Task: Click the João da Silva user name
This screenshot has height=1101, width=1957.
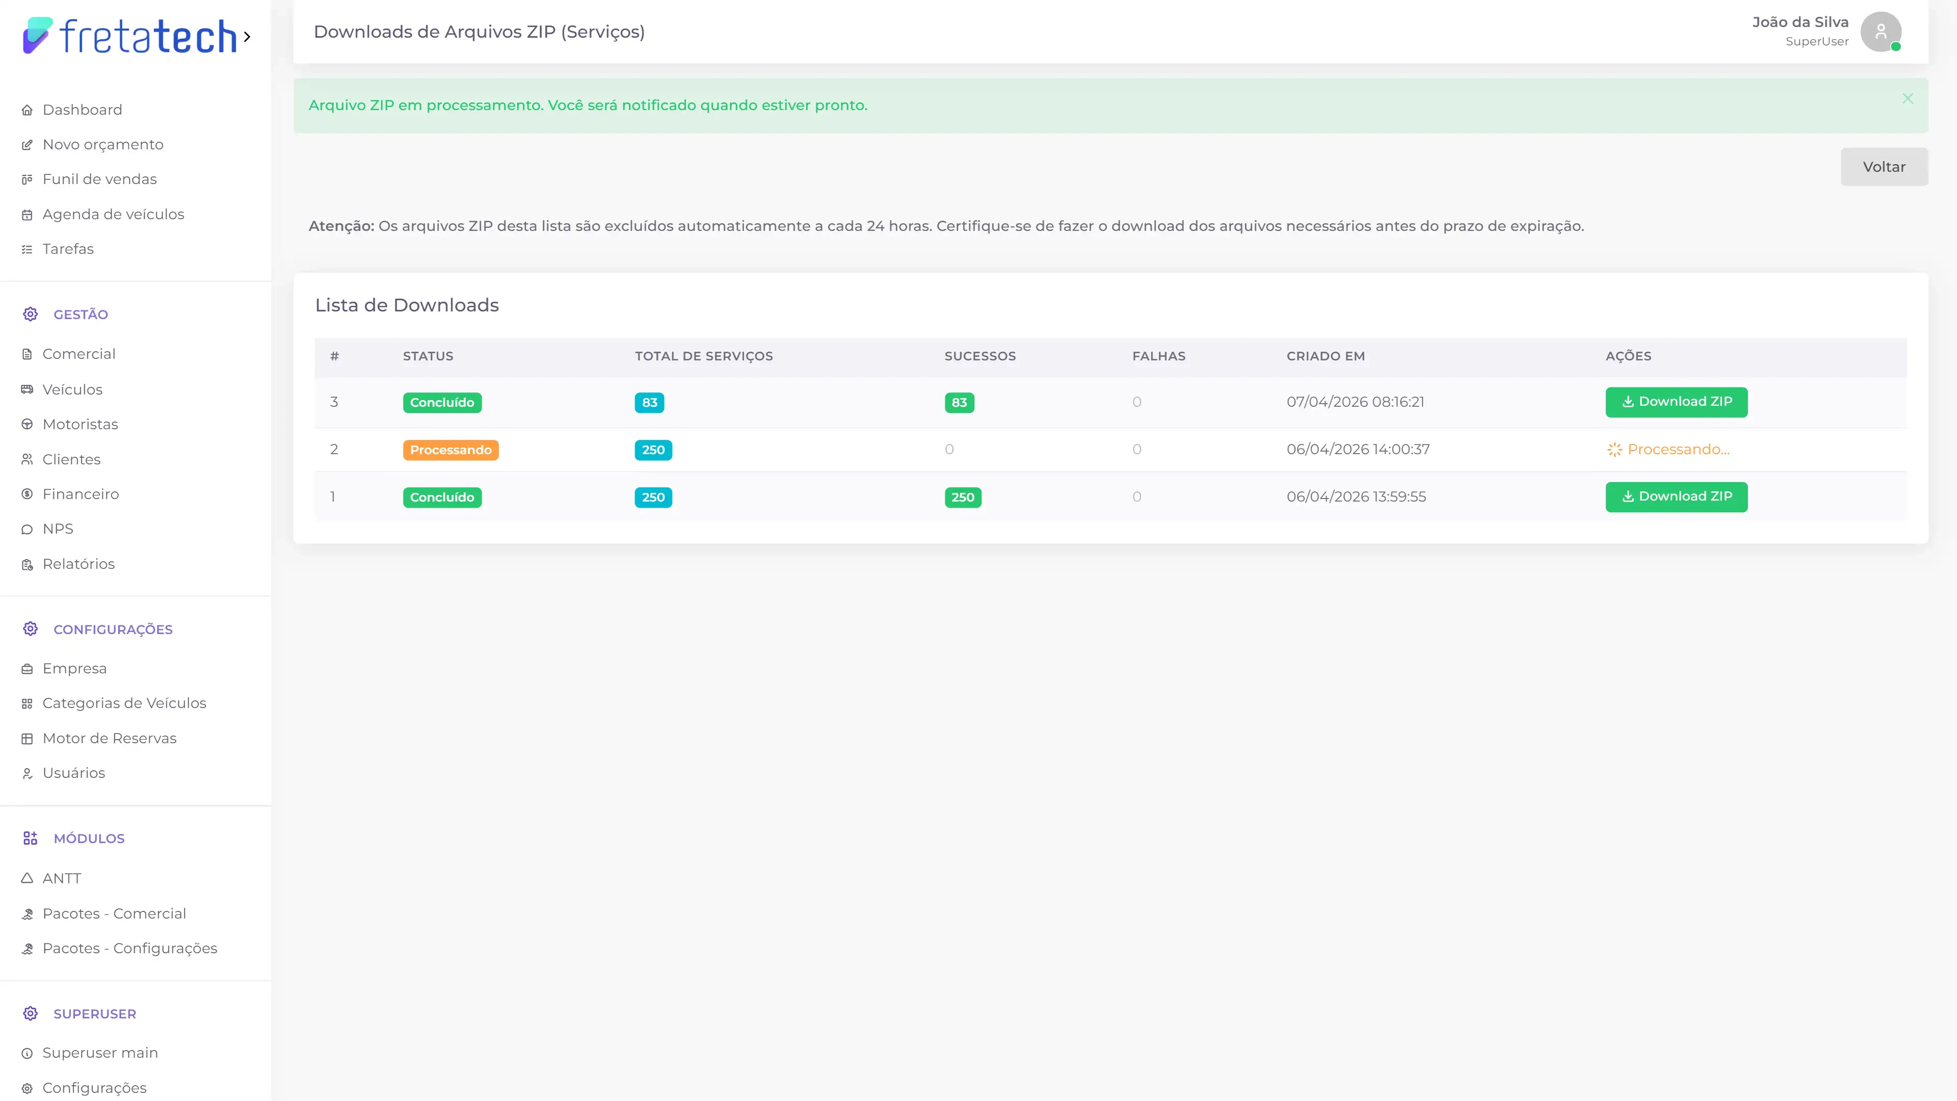Action: click(x=1800, y=22)
